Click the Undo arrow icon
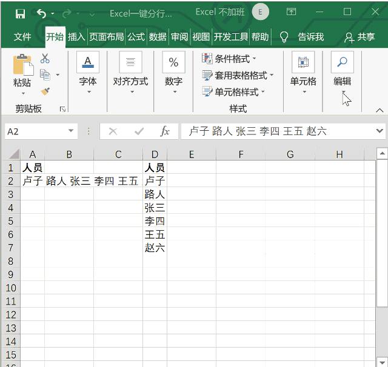 click(41, 13)
